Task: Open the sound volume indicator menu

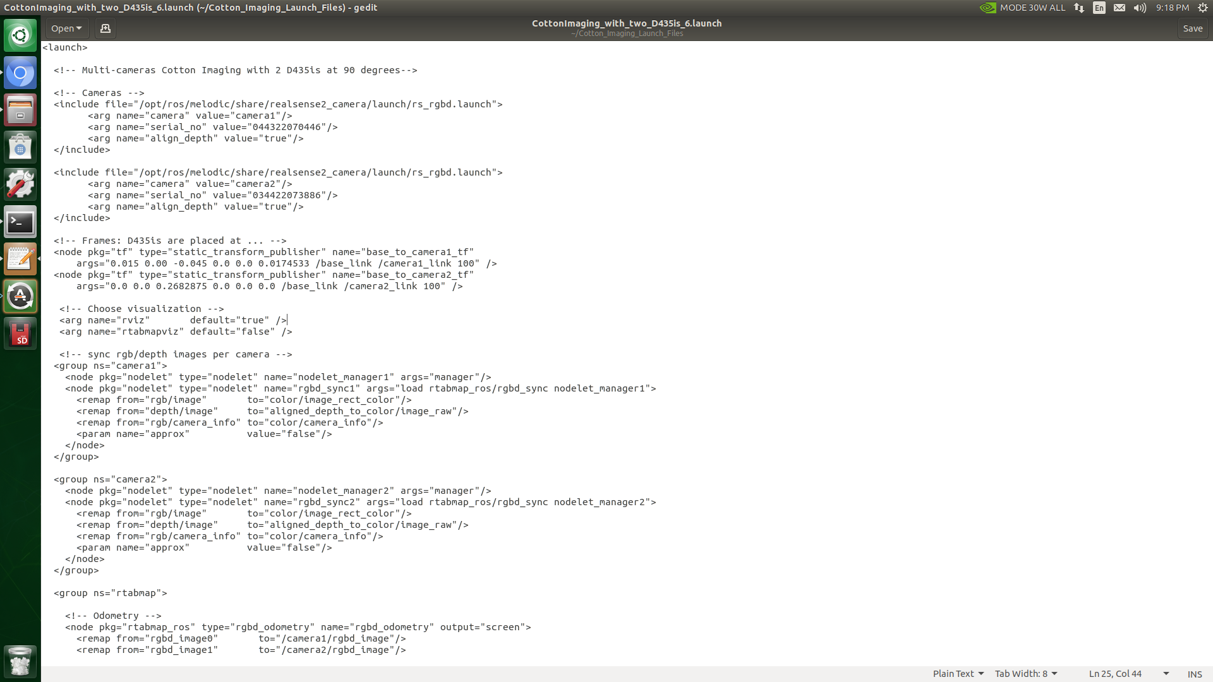Action: 1140,8
